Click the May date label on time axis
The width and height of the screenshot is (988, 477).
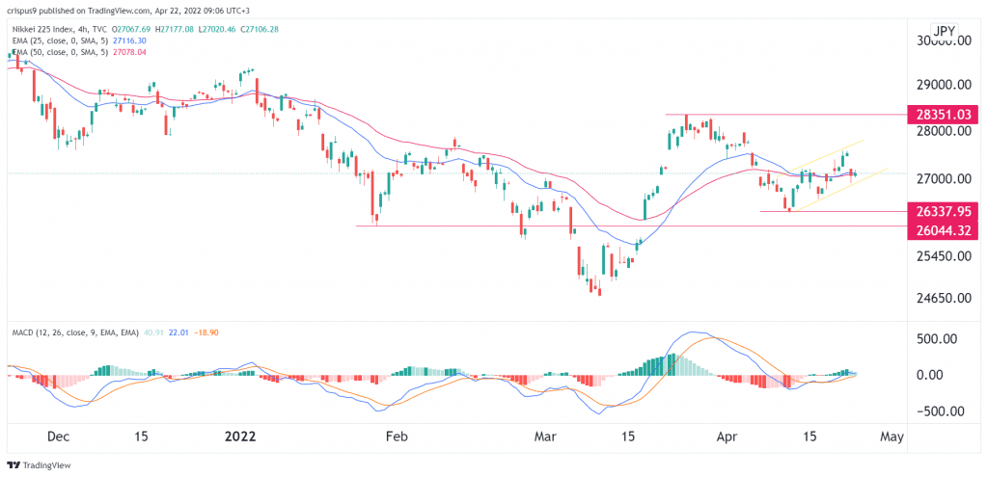[x=892, y=437]
